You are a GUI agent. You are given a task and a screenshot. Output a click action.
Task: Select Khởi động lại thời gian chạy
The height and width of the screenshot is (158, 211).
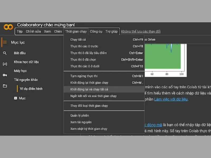[104, 83]
